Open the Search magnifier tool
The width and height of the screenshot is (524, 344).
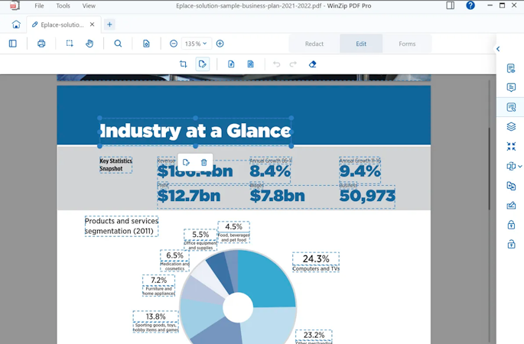point(118,44)
